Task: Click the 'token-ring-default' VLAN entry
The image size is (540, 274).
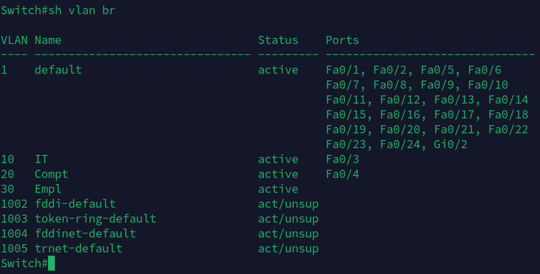Action: tap(95, 219)
